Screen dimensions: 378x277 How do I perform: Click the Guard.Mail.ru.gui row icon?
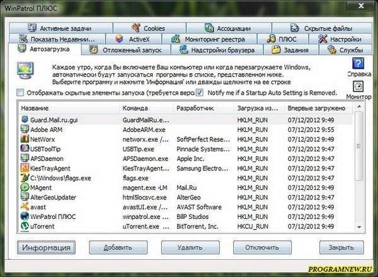coord(25,119)
